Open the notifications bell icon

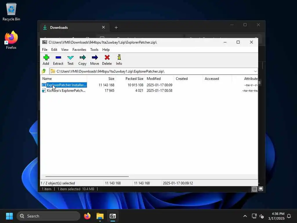(x=289, y=216)
